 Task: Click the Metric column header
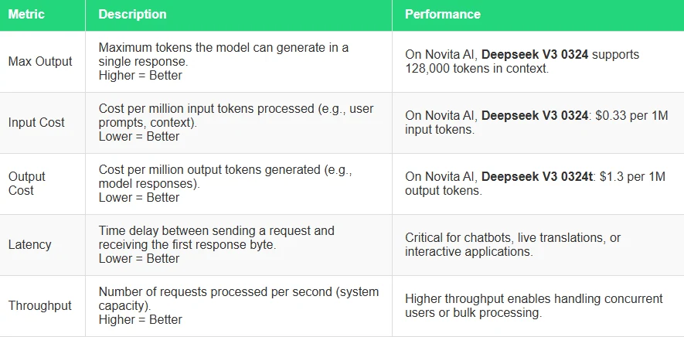coord(26,14)
